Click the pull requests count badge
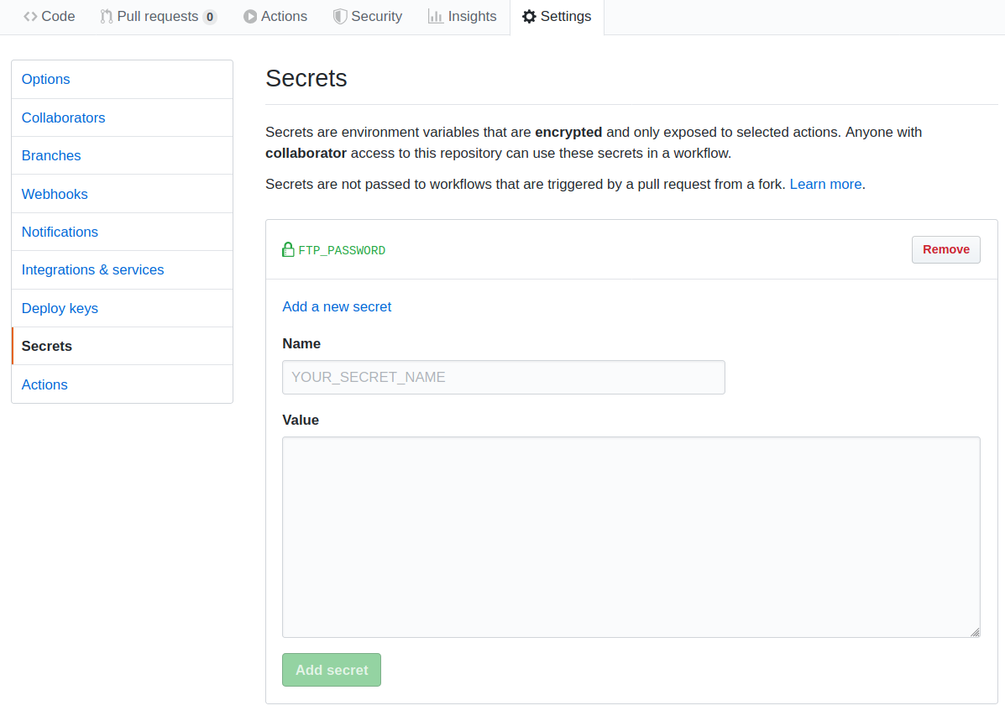Screen dimensions: 1005x716 (210, 18)
